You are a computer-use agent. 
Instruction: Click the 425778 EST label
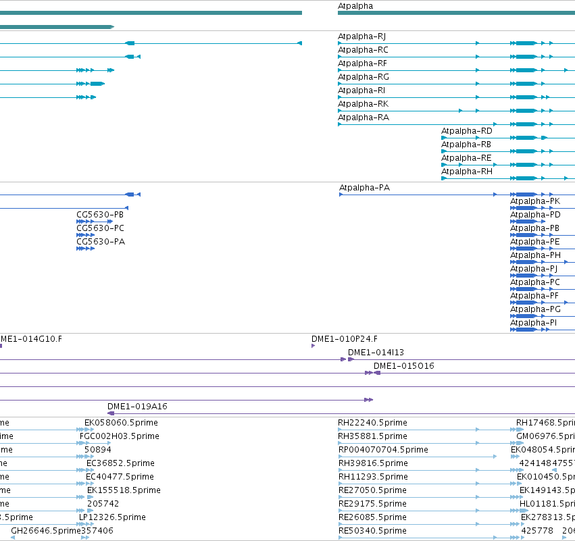click(x=537, y=532)
